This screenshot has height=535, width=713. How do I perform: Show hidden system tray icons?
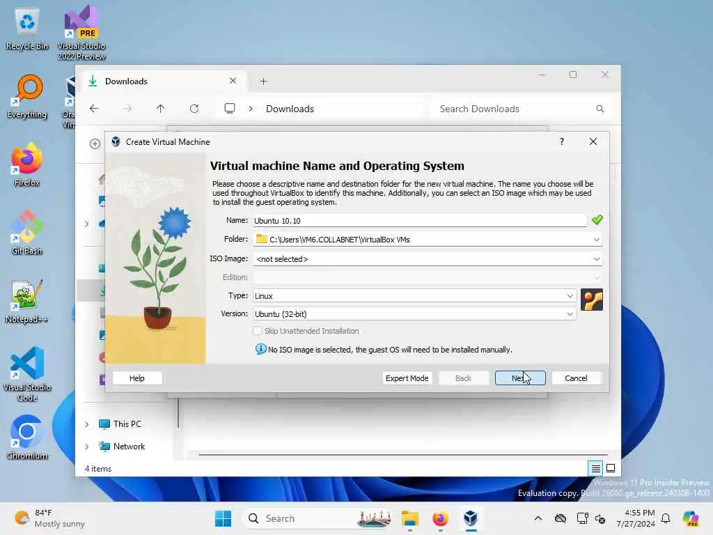(538, 518)
